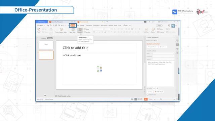Click the fit-to-window icon in status bar
215x121 pixels.
177,99
